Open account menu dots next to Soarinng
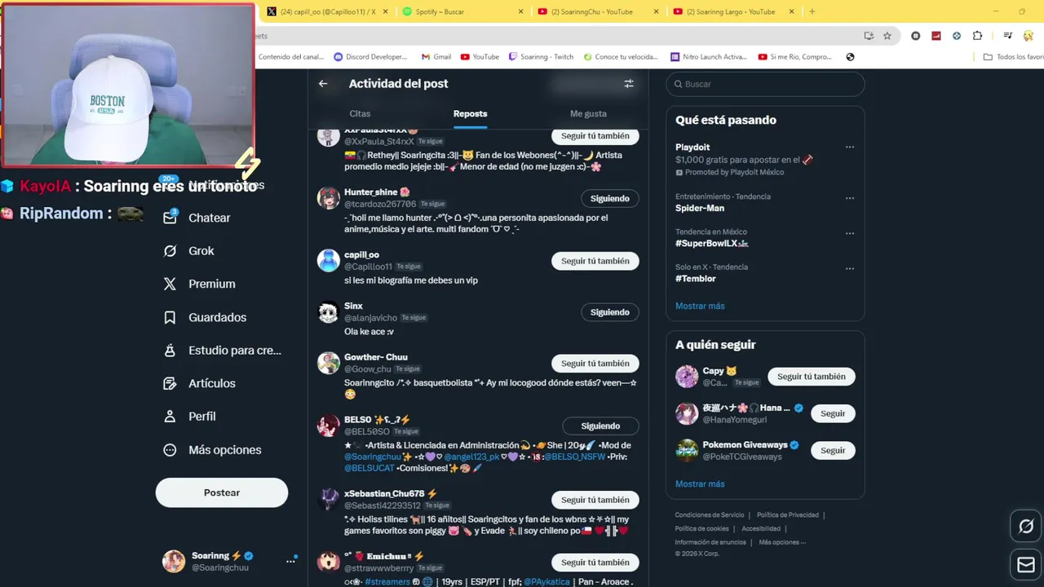This screenshot has width=1044, height=587. [x=290, y=561]
